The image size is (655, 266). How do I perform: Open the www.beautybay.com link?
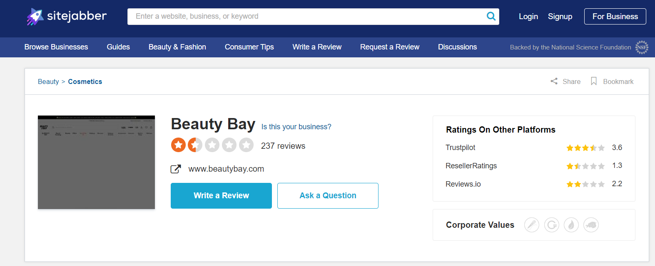226,169
